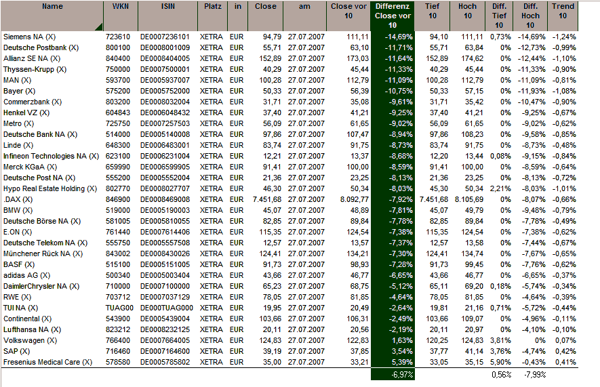
Task: Select the 'Thyssen-Krupp (X)' name cell
Action: tap(35, 69)
